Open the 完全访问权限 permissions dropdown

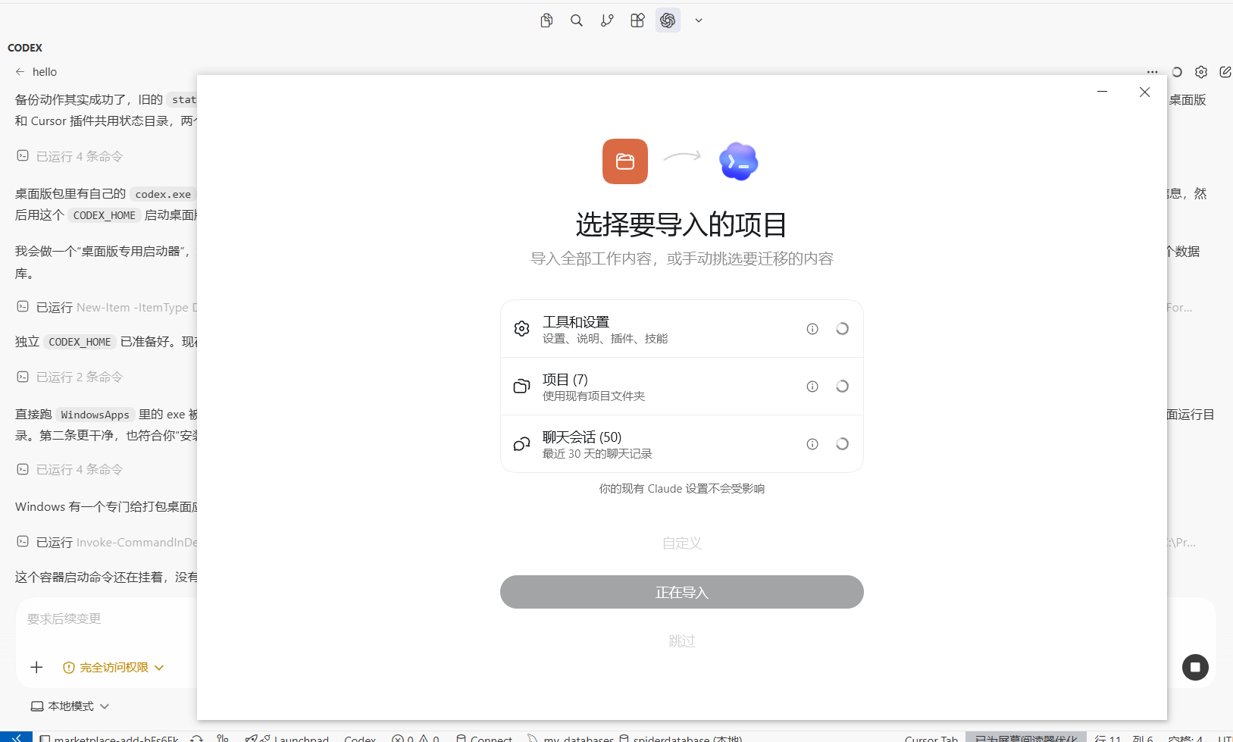[114, 668]
